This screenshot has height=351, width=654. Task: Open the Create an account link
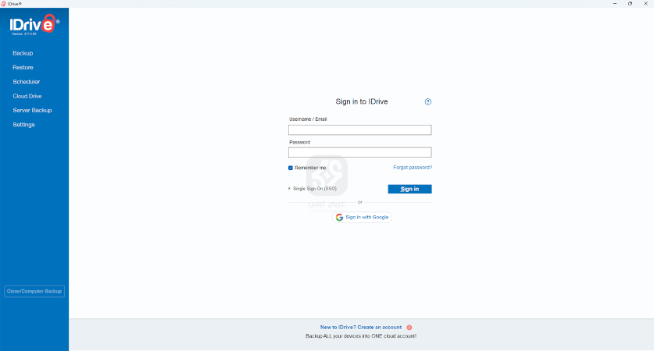coord(361,328)
